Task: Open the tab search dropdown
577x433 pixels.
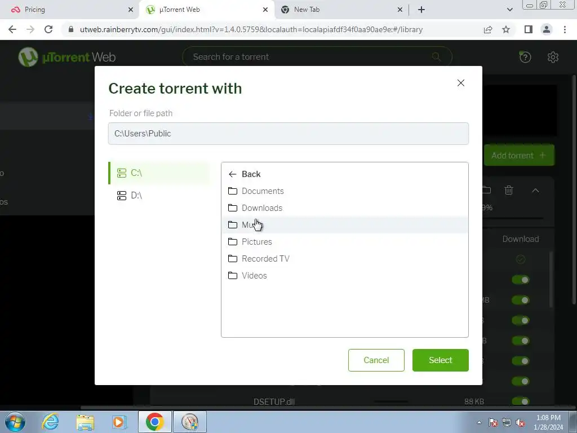Action: coord(509,10)
